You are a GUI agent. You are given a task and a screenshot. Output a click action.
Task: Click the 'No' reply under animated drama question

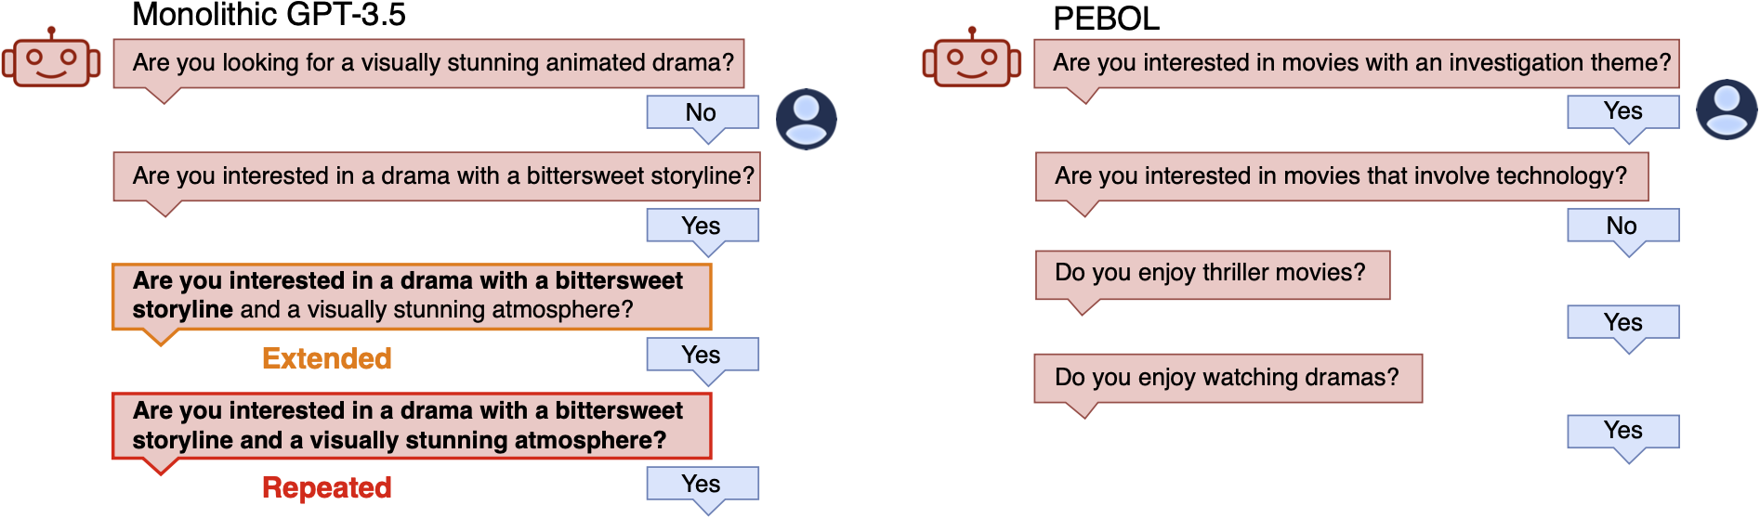(702, 112)
